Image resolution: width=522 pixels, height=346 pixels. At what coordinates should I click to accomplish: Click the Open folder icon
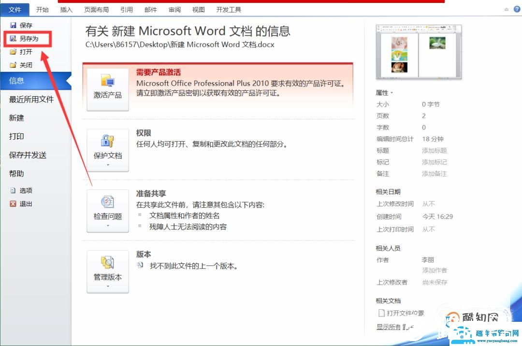13,52
